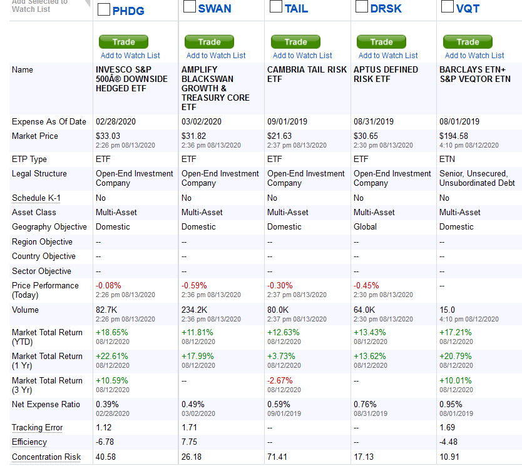522x466 pixels.
Task: Click CAMBRIA TAIL RISK ETF name
Action: (x=307, y=74)
